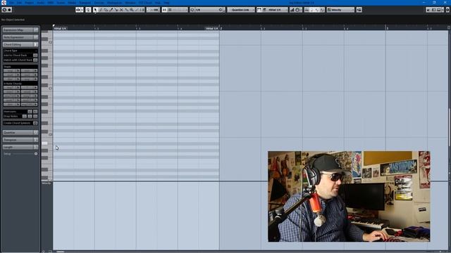Select the Mute X tool

click(121, 10)
